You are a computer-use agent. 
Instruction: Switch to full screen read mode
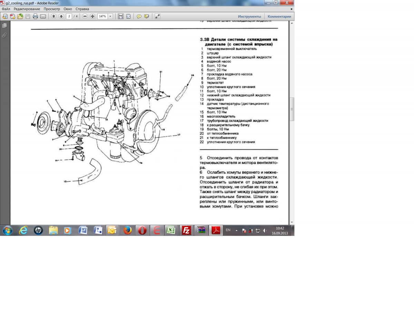(157, 16)
